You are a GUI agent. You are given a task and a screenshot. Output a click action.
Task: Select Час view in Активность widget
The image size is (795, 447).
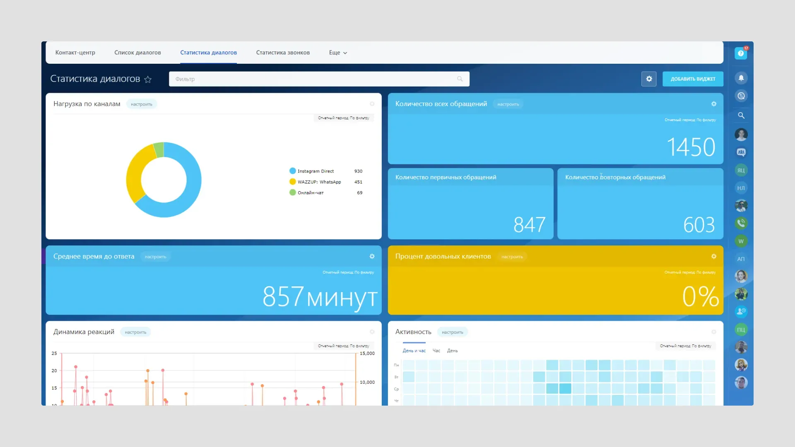pos(436,351)
